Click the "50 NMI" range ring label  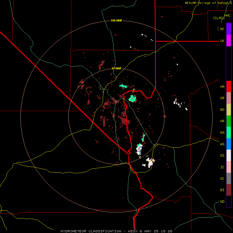(x=116, y=69)
